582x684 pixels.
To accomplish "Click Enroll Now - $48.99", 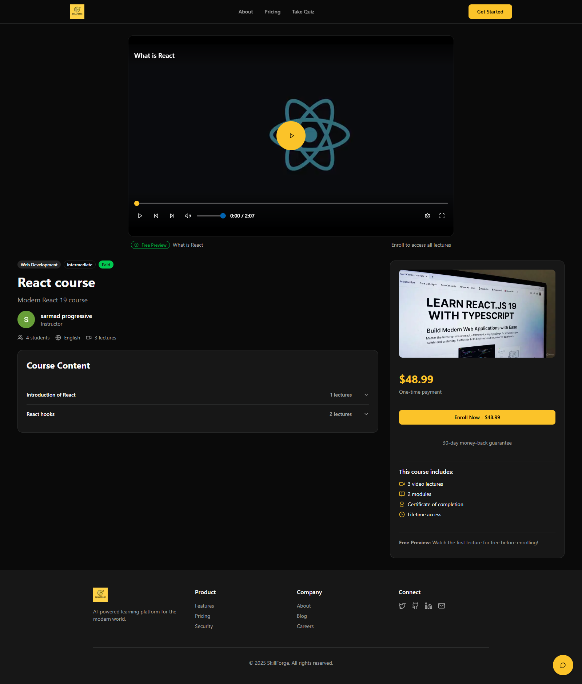I will (x=477, y=417).
